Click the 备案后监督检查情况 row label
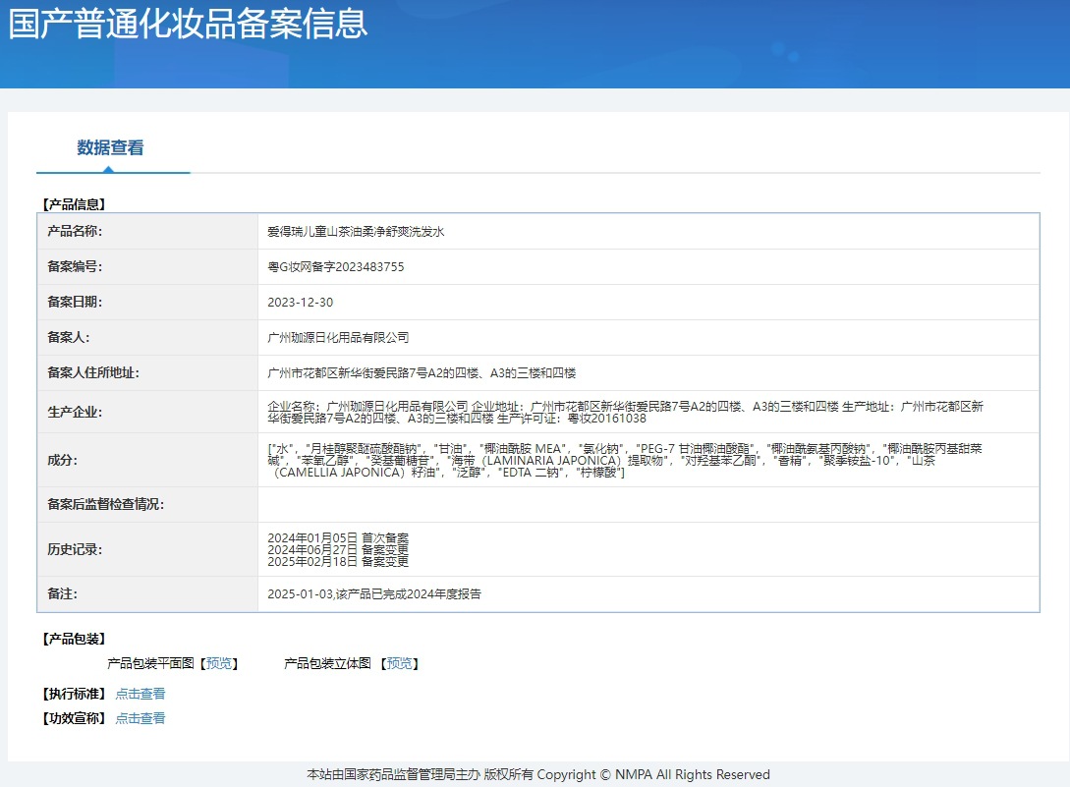 (105, 505)
